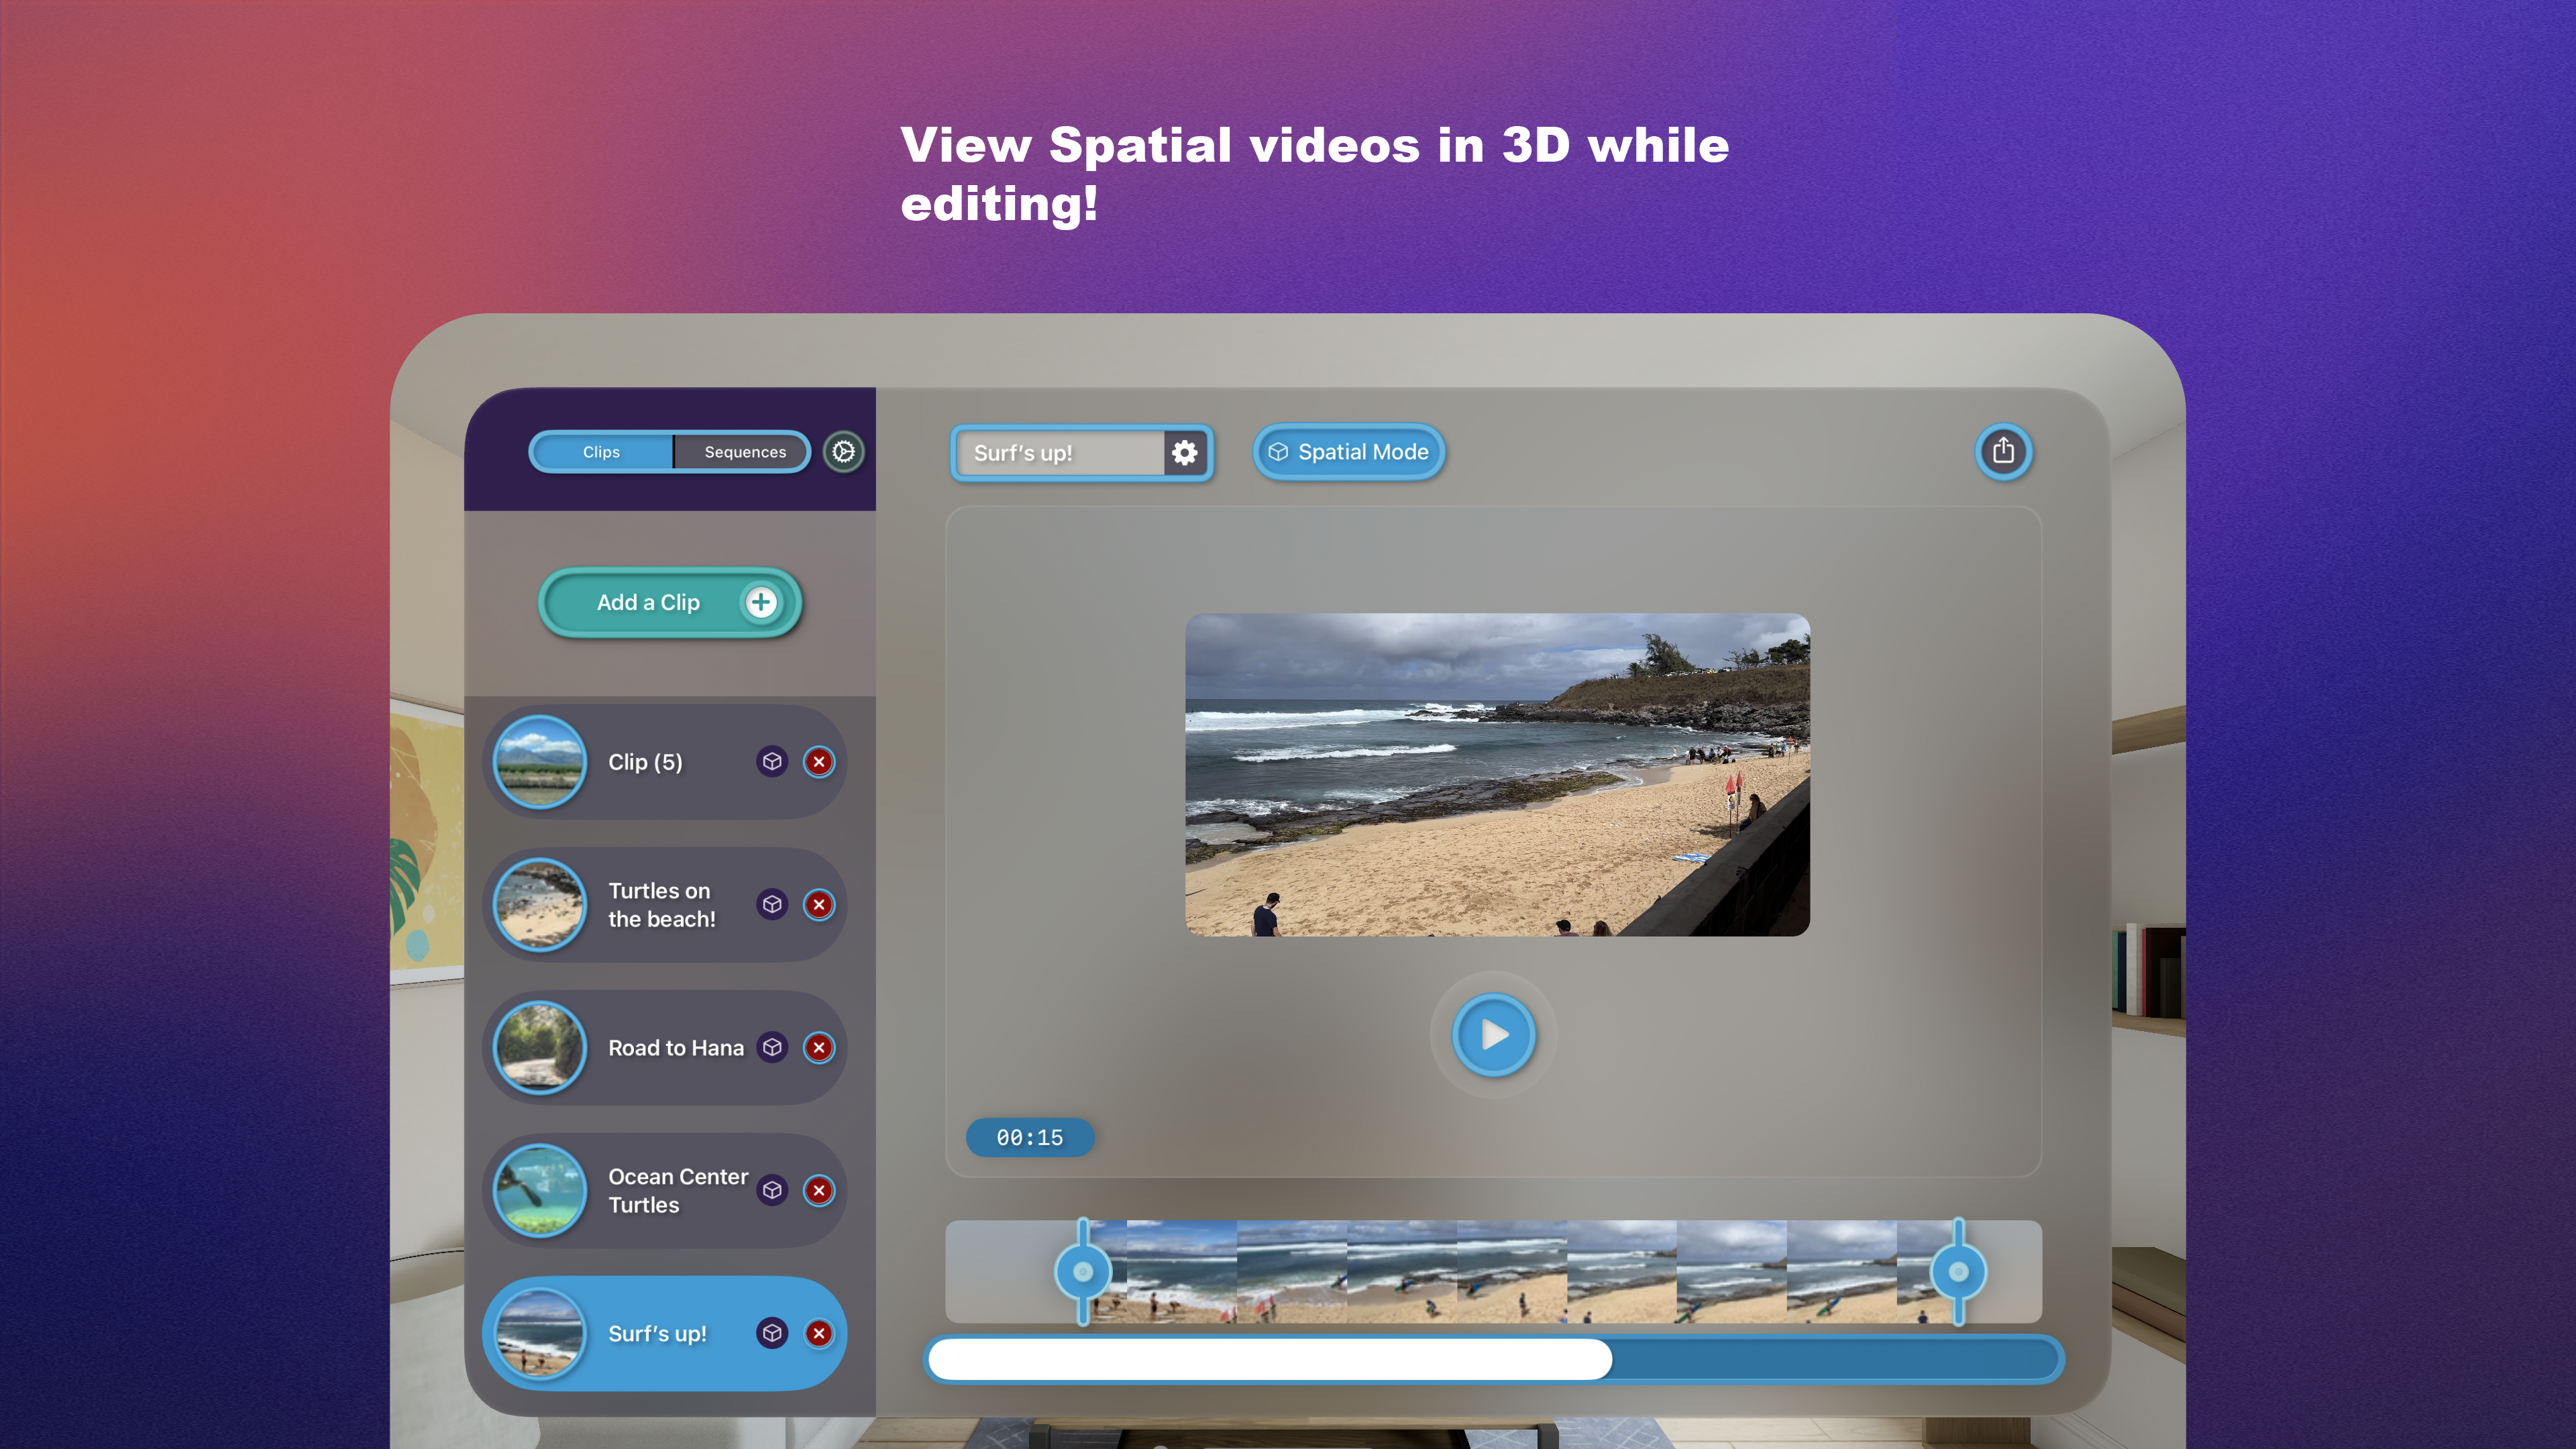2576x1449 pixels.
Task: Open clip settings gear next to title
Action: point(1185,453)
